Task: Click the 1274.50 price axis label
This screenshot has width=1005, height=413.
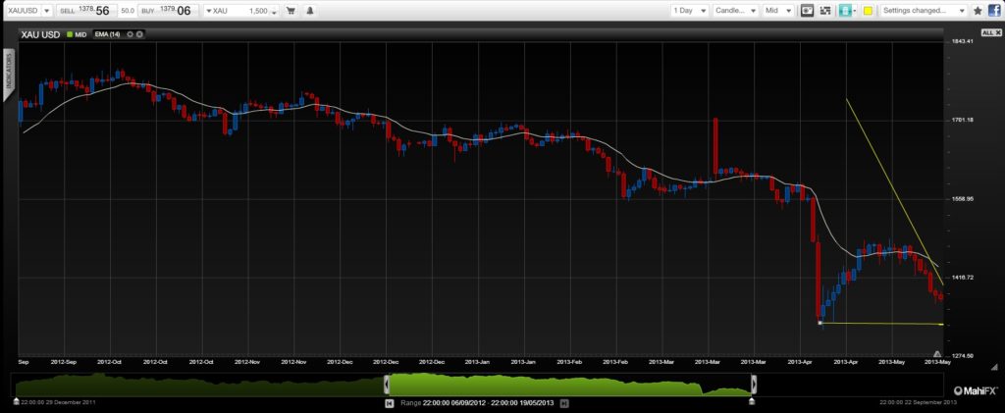Action: (963, 355)
